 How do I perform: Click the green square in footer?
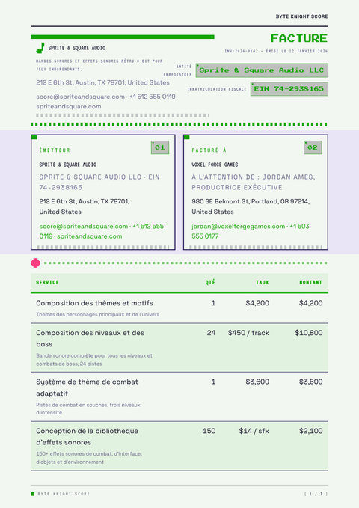pyautogui.click(x=32, y=494)
